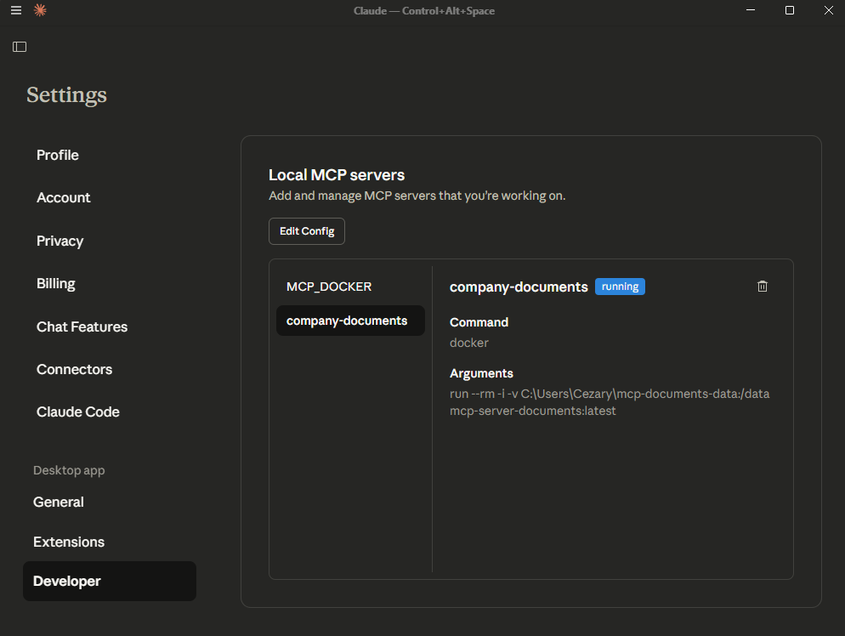The height and width of the screenshot is (636, 845).
Task: Click the Claude starburst logo icon
Action: (x=40, y=10)
